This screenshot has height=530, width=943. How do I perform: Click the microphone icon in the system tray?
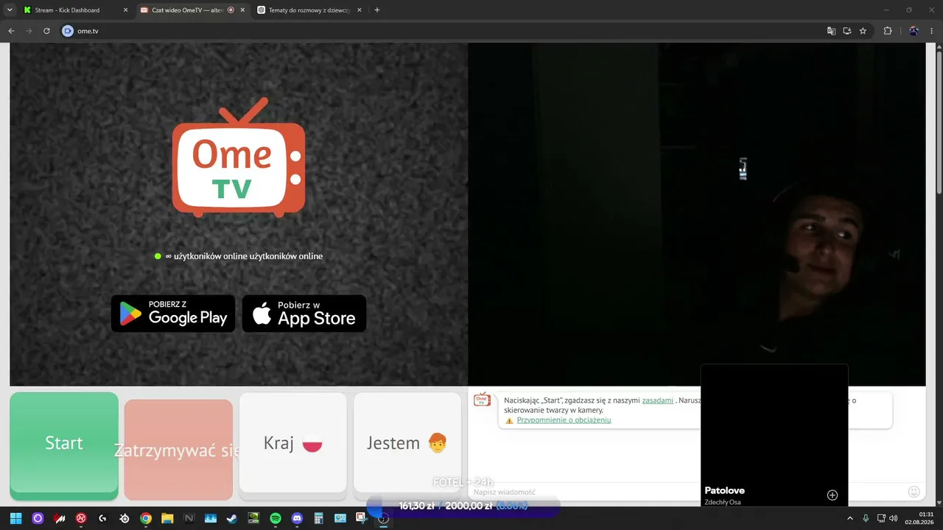[866, 518]
